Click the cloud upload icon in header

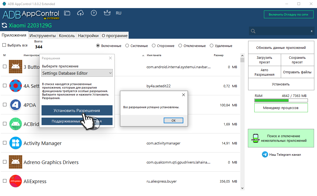pos(80,13)
